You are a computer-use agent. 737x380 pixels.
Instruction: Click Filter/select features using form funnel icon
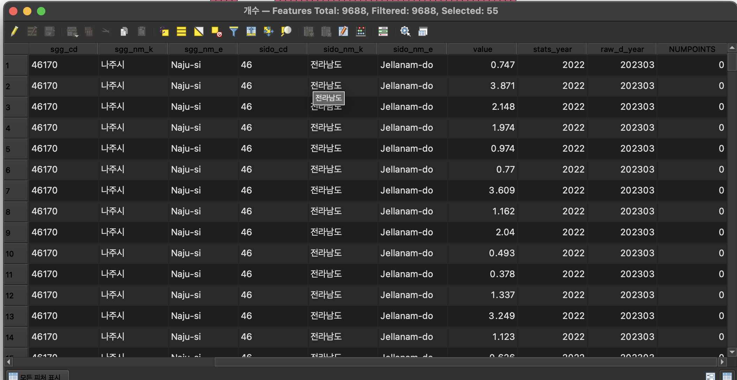point(233,32)
